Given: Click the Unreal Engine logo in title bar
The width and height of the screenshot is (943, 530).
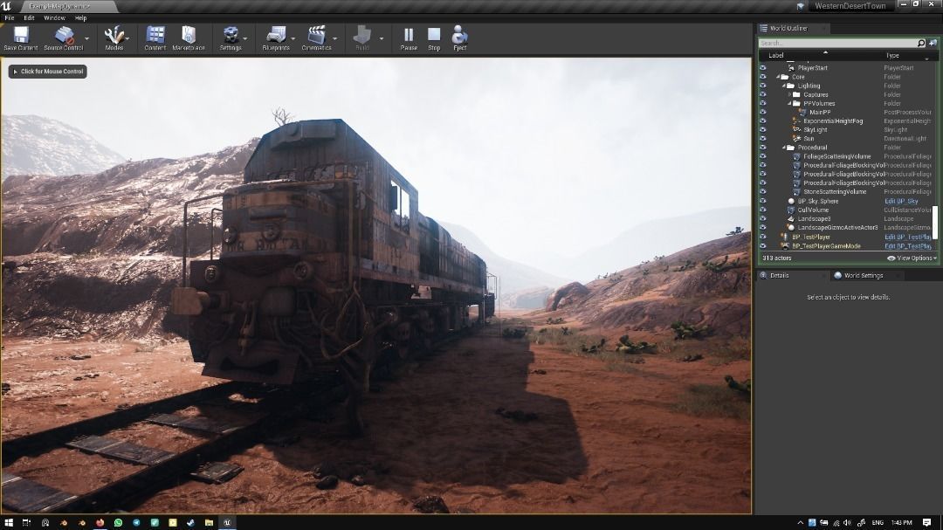Looking at the screenshot, I should pyautogui.click(x=7, y=6).
